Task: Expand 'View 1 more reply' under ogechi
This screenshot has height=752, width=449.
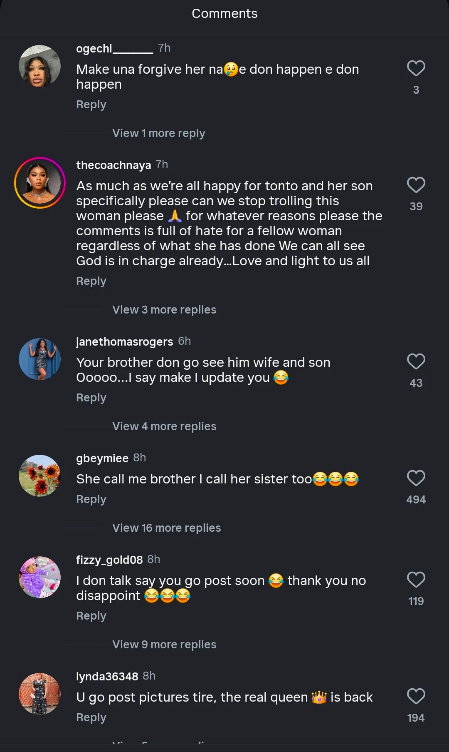Action: click(158, 133)
